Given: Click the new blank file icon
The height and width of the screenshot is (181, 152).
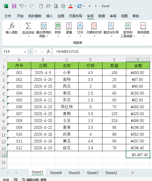Looking at the screenshot, I should pos(41,6).
